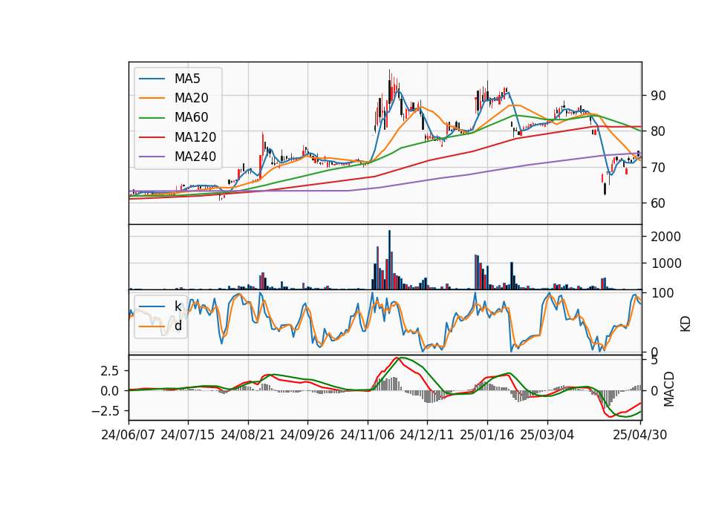The width and height of the screenshot is (713, 512).
Task: Click the MA5 legend label
Action: [187, 79]
